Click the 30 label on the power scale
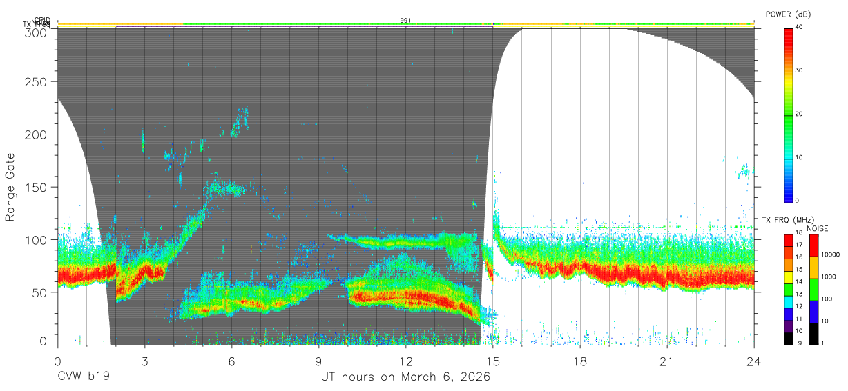Viewport: 848px width, 391px height. pos(800,70)
